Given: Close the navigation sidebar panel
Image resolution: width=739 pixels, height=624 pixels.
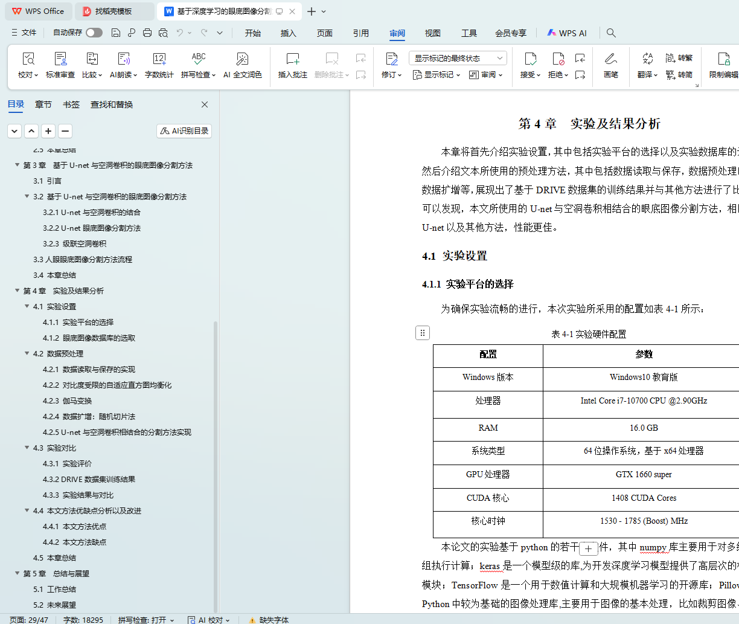Looking at the screenshot, I should [x=205, y=105].
